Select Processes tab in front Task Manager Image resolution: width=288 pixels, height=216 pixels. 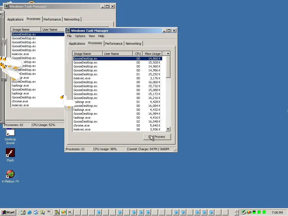[95, 43]
